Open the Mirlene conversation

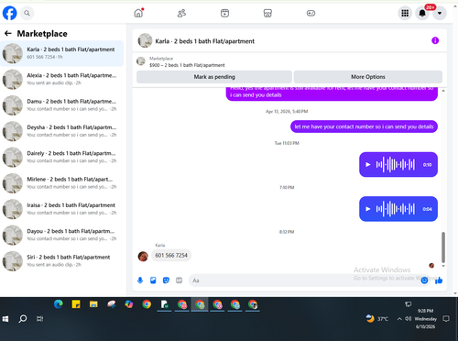(x=61, y=183)
